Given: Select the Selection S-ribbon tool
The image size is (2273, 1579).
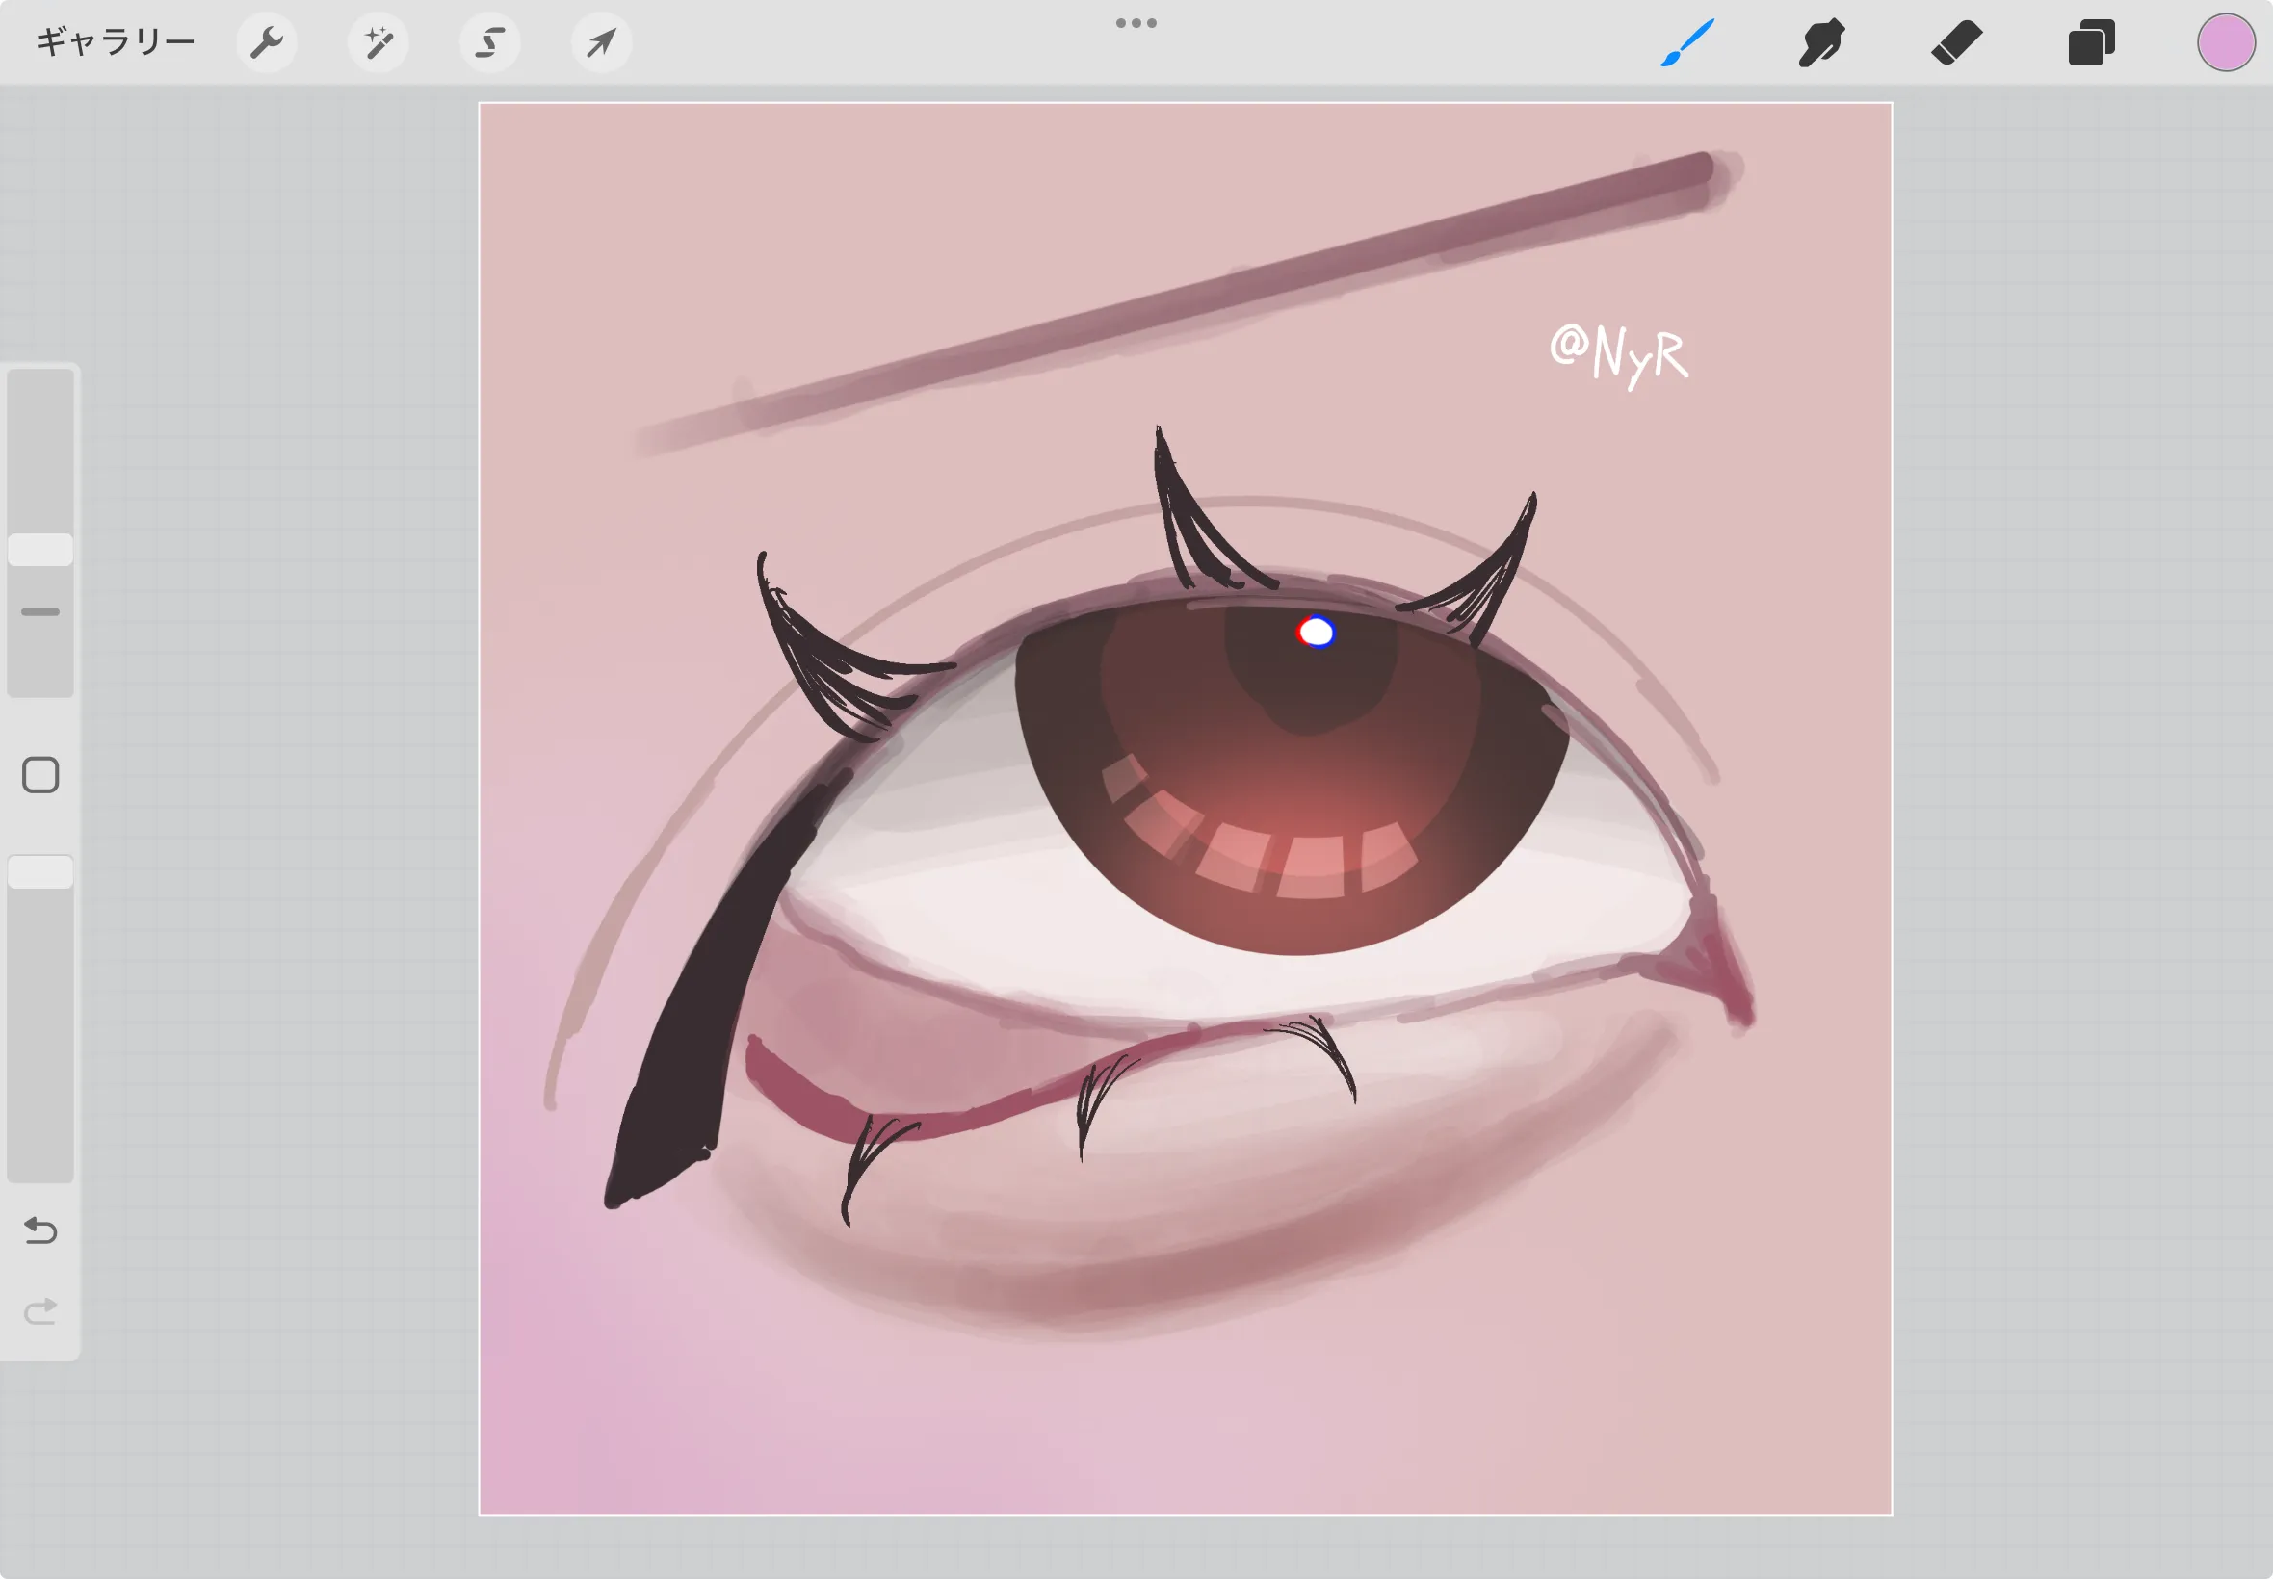Looking at the screenshot, I should point(490,42).
